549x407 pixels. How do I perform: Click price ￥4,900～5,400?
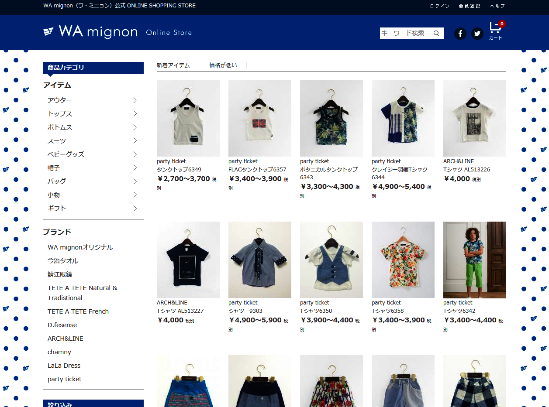[x=398, y=186]
